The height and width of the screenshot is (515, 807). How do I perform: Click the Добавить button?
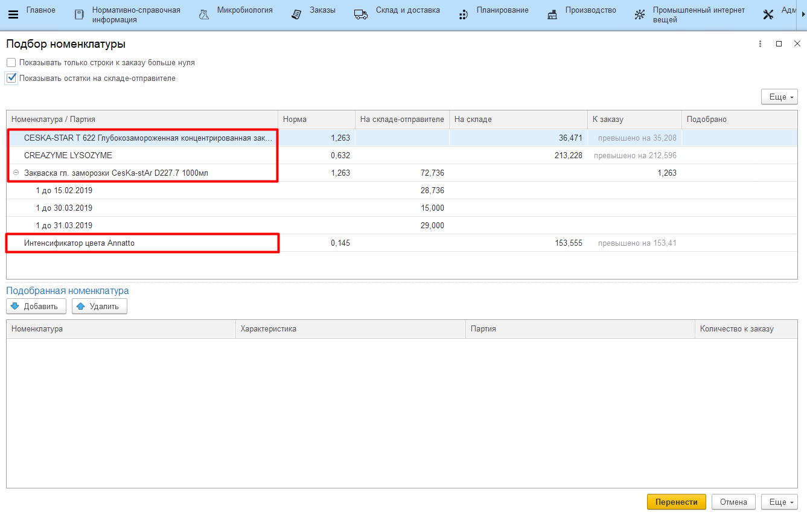coord(36,306)
